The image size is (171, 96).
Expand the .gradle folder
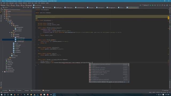(x=5, y=11)
